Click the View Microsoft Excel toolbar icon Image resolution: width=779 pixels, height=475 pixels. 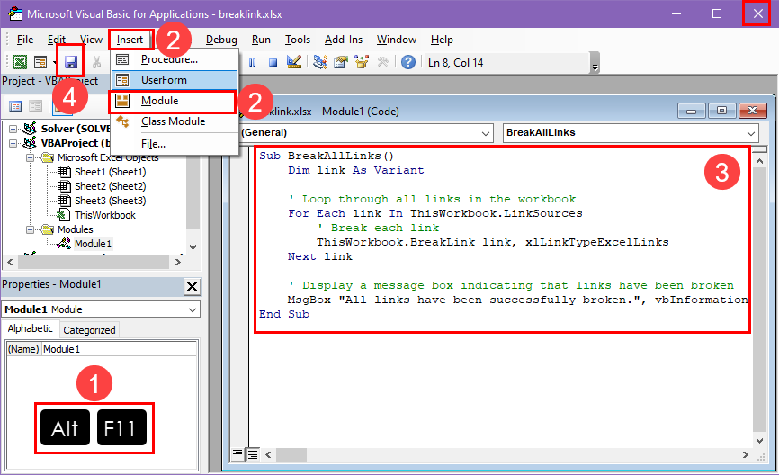20,62
